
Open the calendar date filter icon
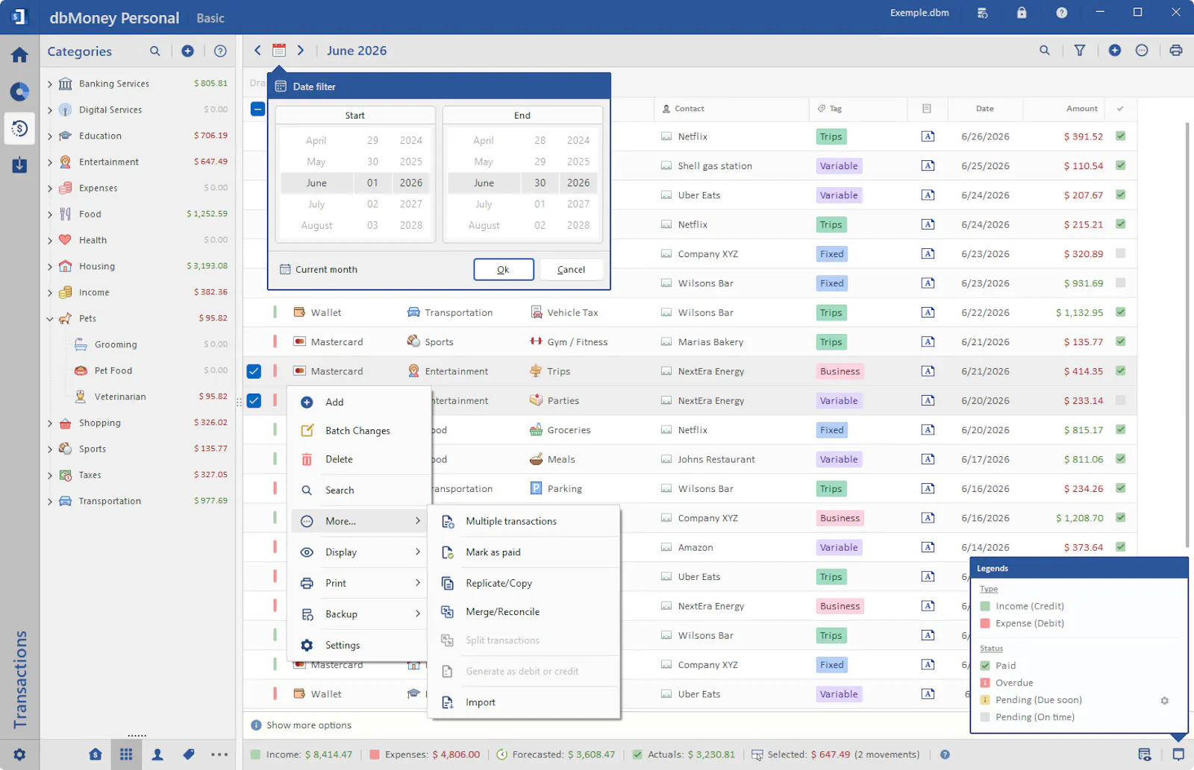(279, 50)
